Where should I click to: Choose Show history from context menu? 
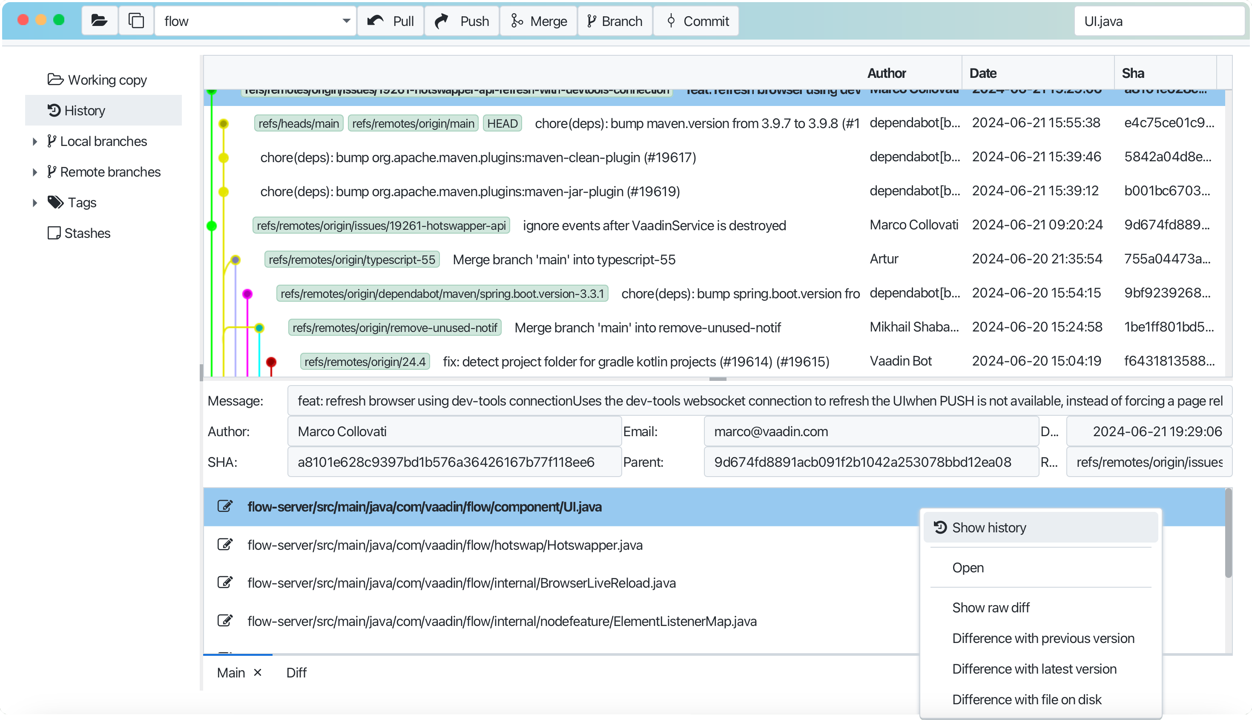click(x=989, y=528)
